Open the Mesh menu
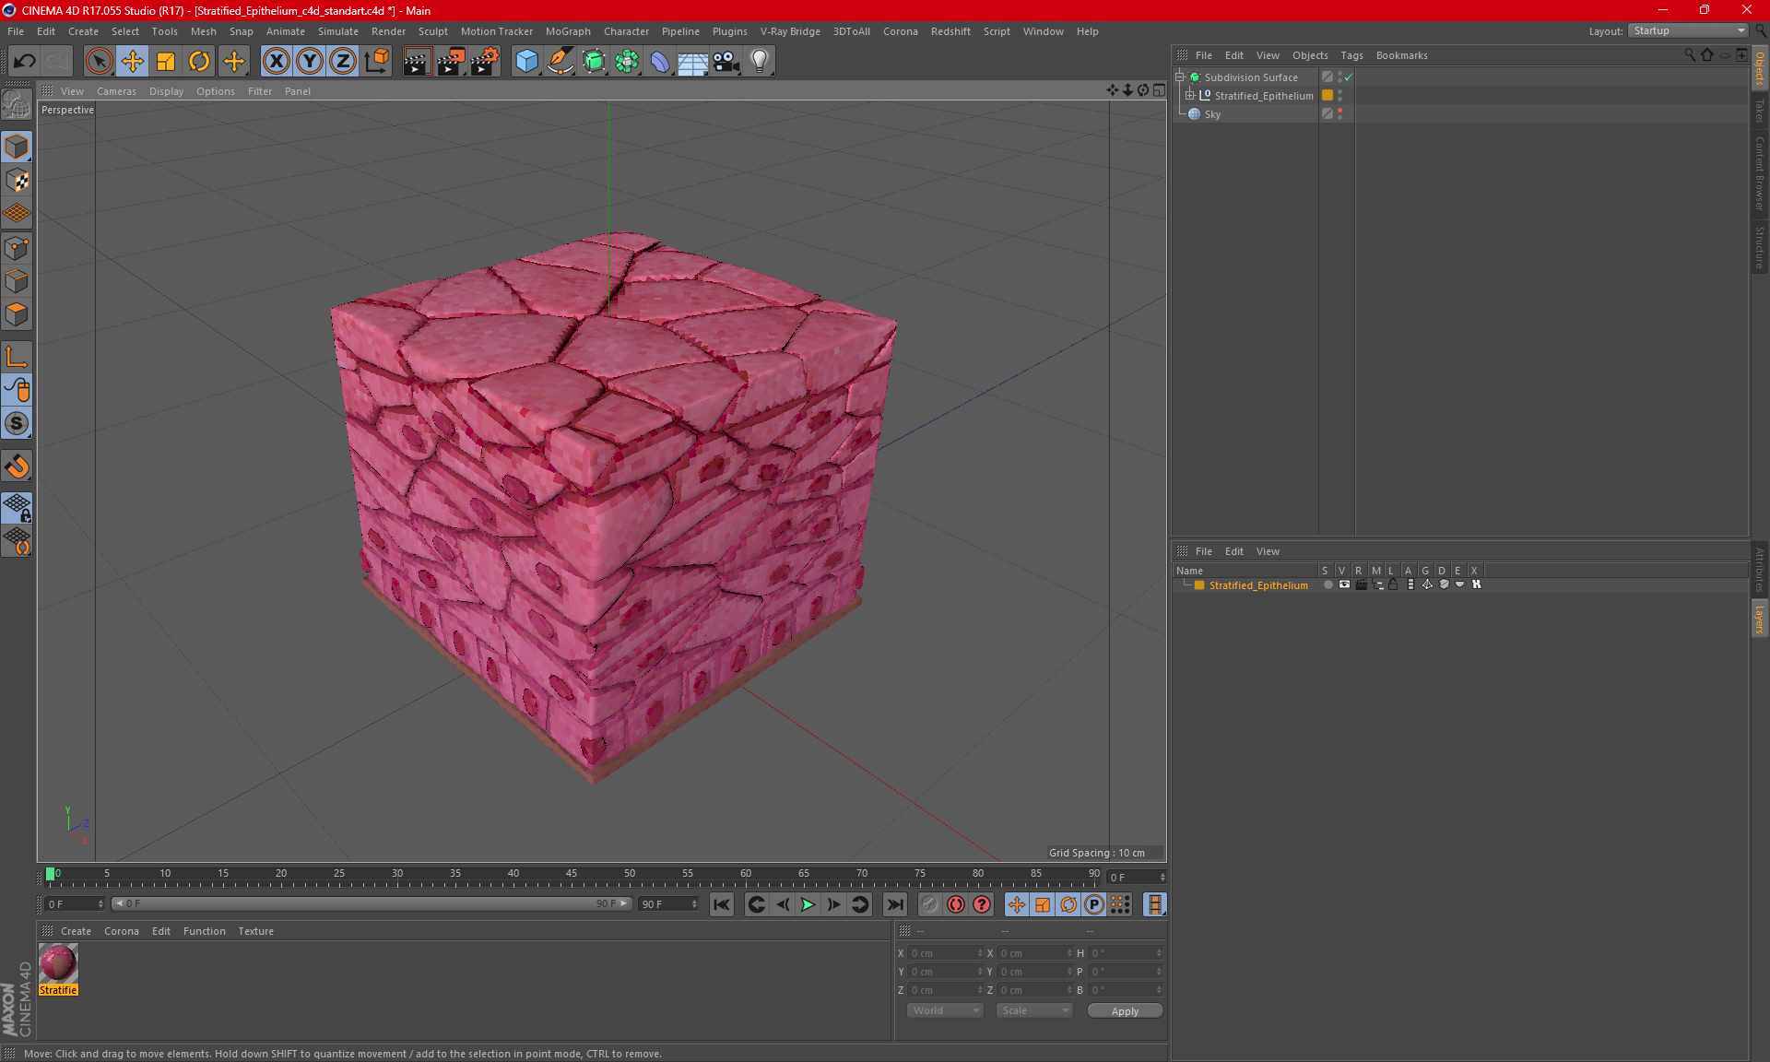This screenshot has width=1770, height=1062. click(204, 31)
